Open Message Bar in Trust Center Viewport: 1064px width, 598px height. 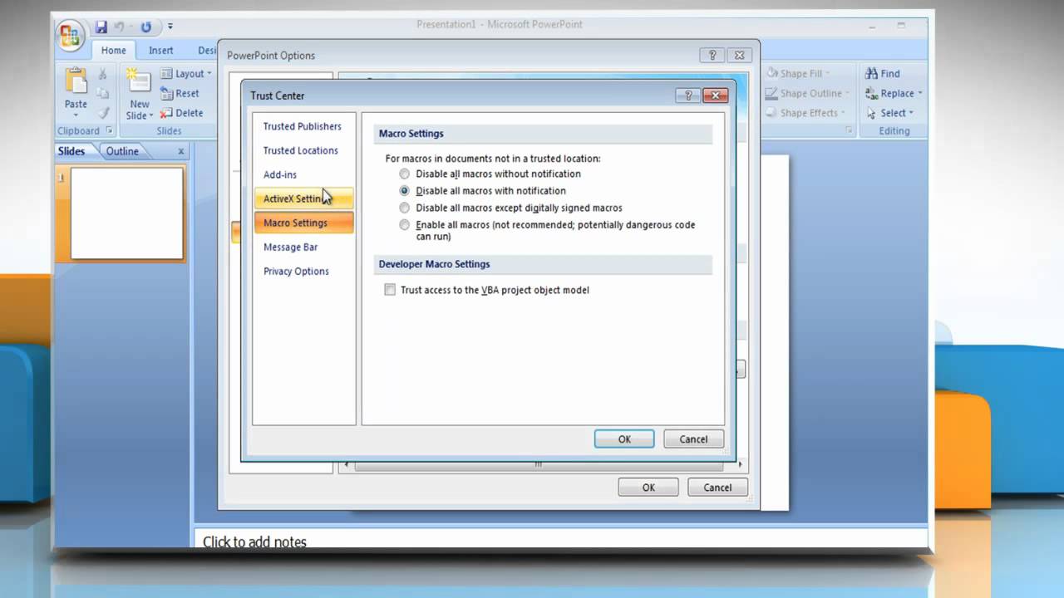point(303,247)
